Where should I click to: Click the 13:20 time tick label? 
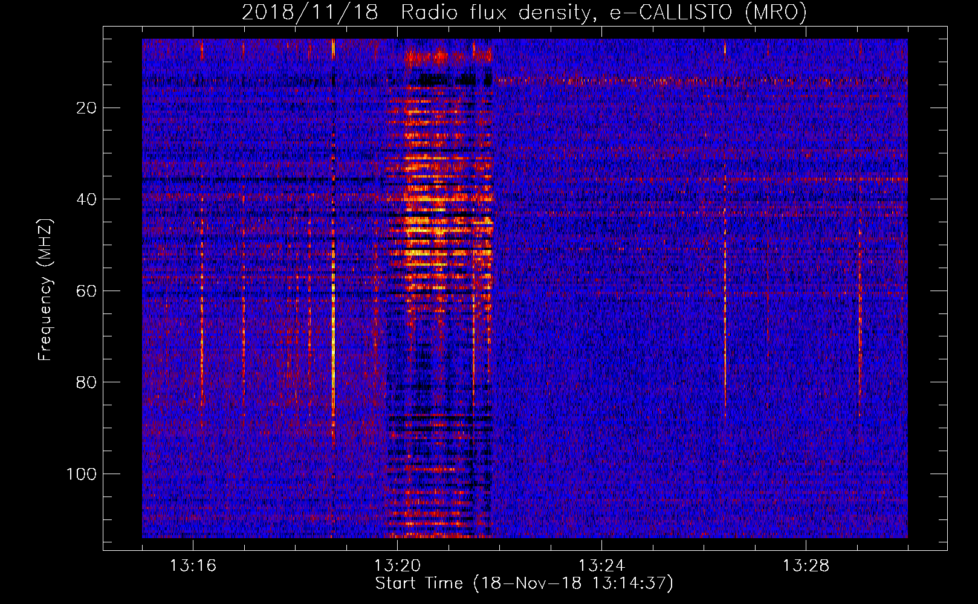[x=397, y=566]
